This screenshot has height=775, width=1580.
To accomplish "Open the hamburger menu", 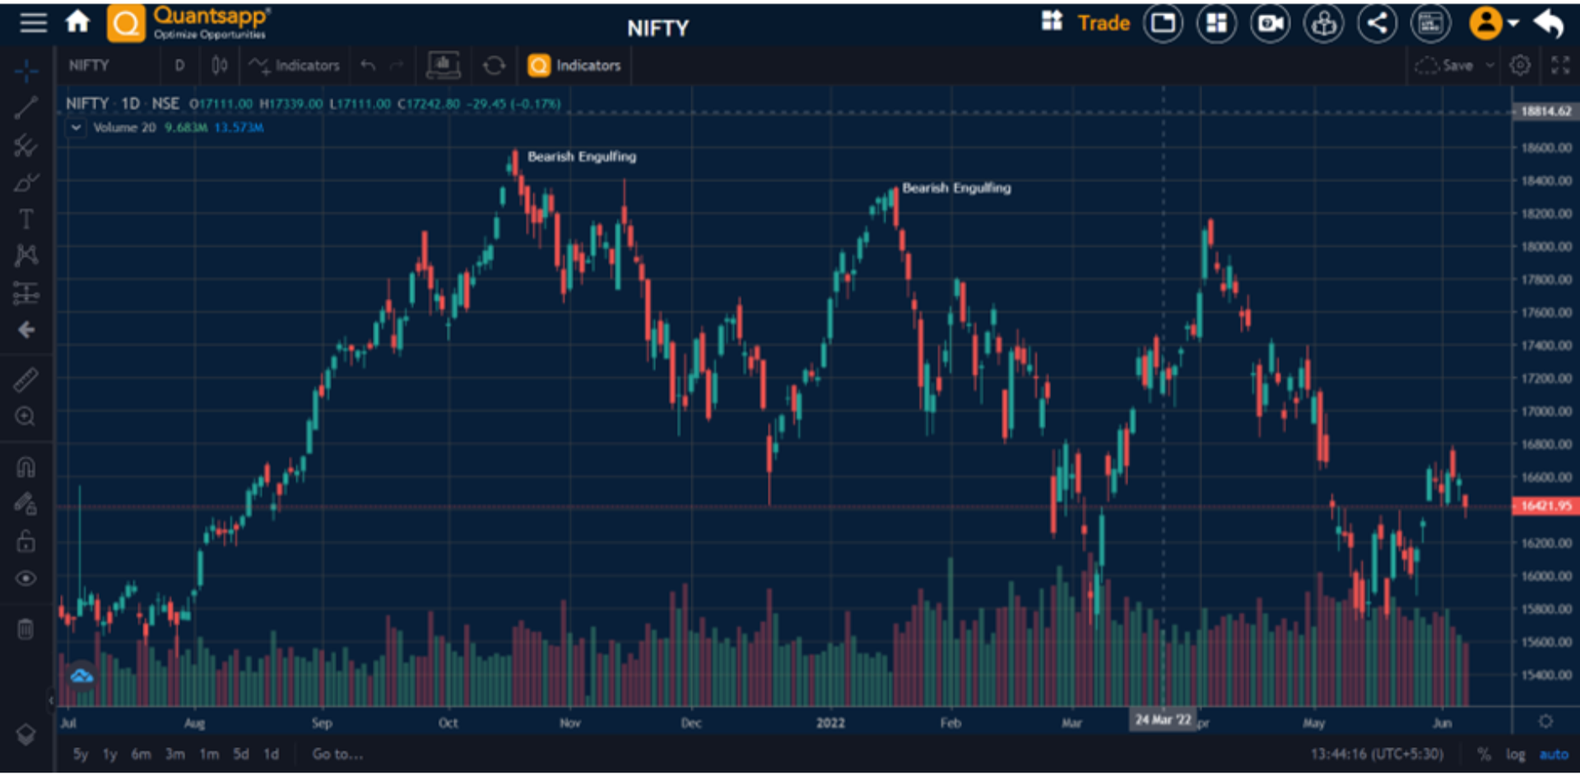I will pyautogui.click(x=33, y=22).
